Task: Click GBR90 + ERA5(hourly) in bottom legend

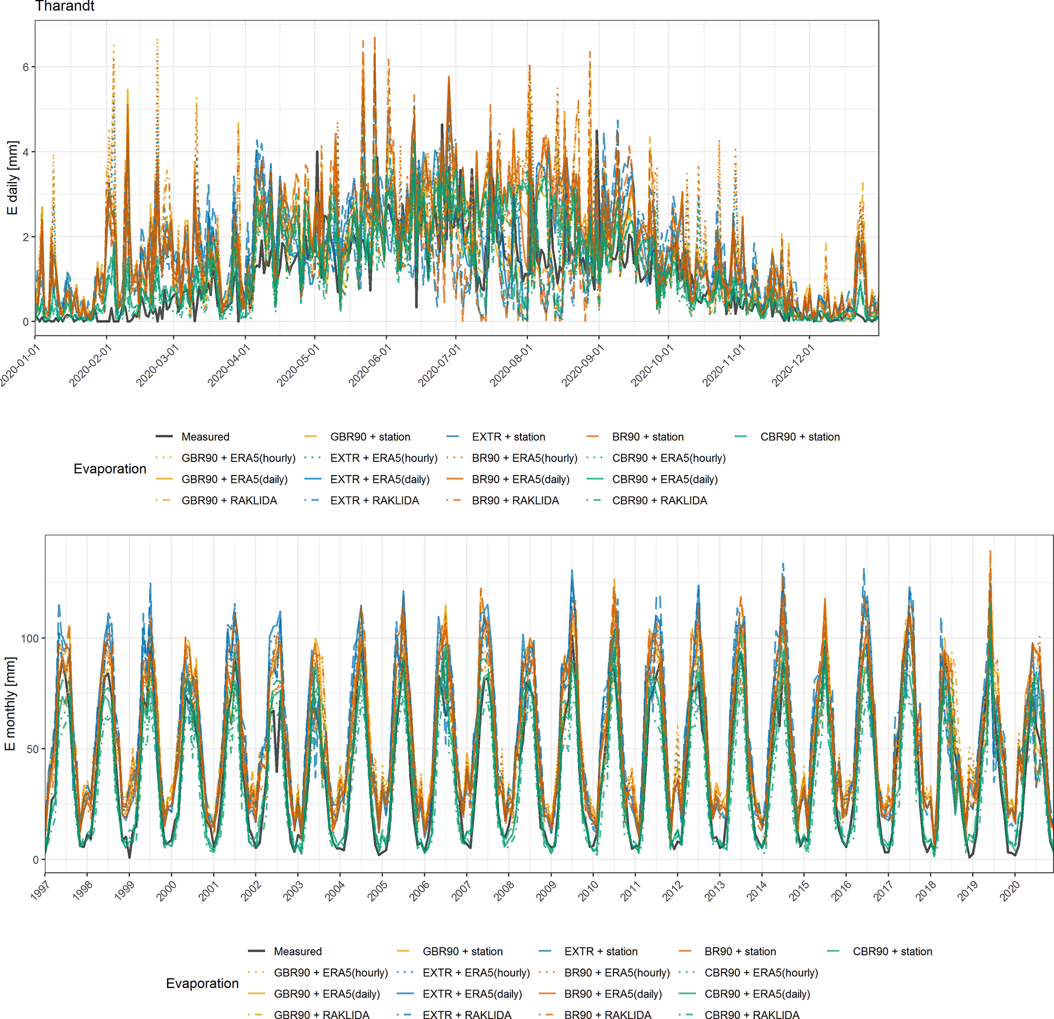Action: [x=330, y=973]
